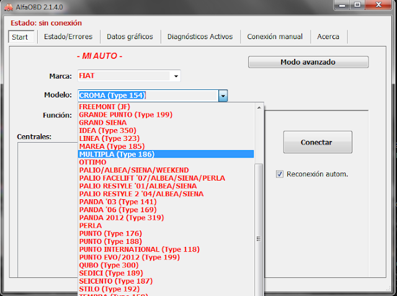Select PANDA 2012 (Type 319)
Viewport: 397px width, 296px height.
[166, 218]
